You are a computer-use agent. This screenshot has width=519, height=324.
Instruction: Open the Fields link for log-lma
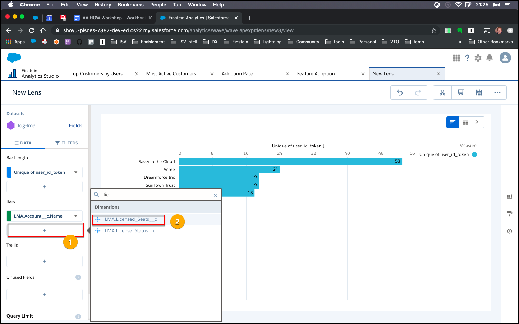tap(75, 125)
